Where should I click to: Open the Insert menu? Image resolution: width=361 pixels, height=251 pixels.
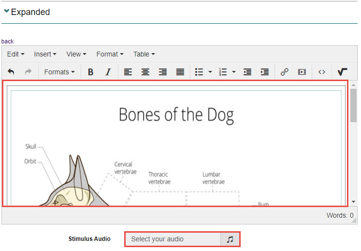(x=45, y=54)
